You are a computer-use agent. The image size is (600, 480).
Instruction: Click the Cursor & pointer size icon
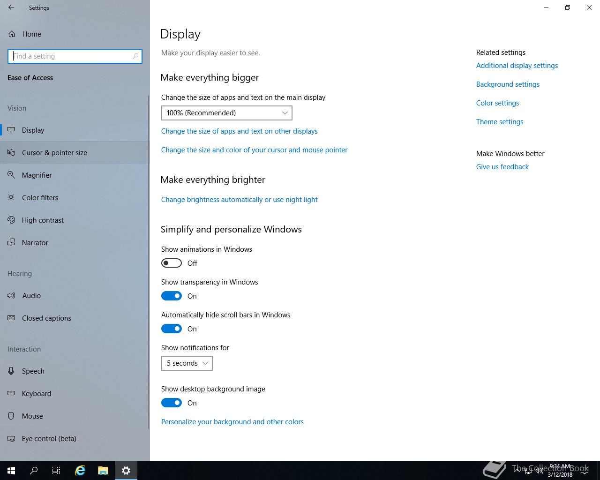pos(11,152)
